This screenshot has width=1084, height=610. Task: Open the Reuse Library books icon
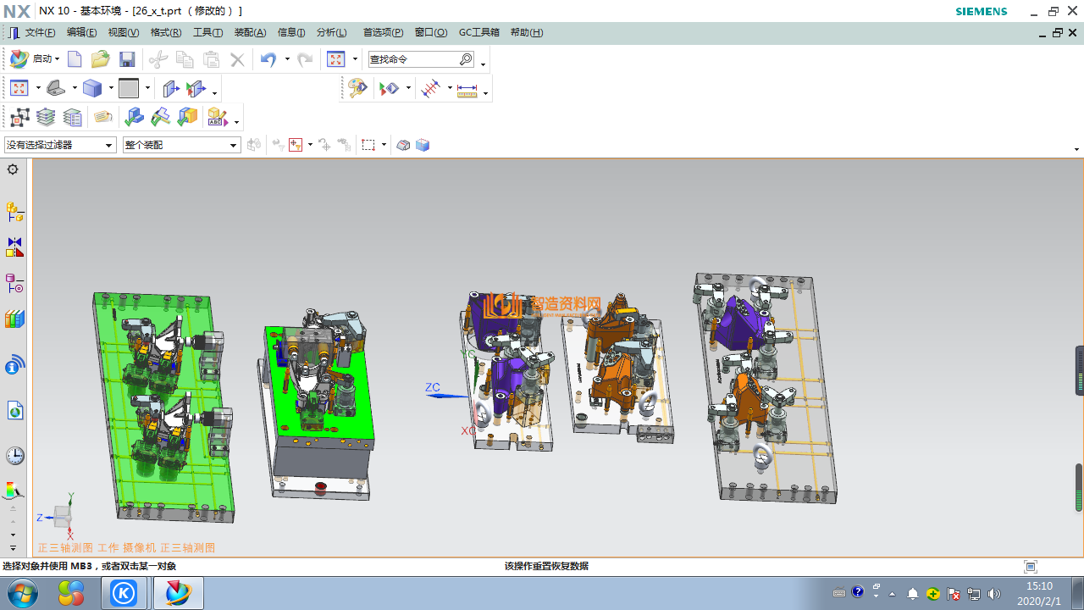coord(14,319)
